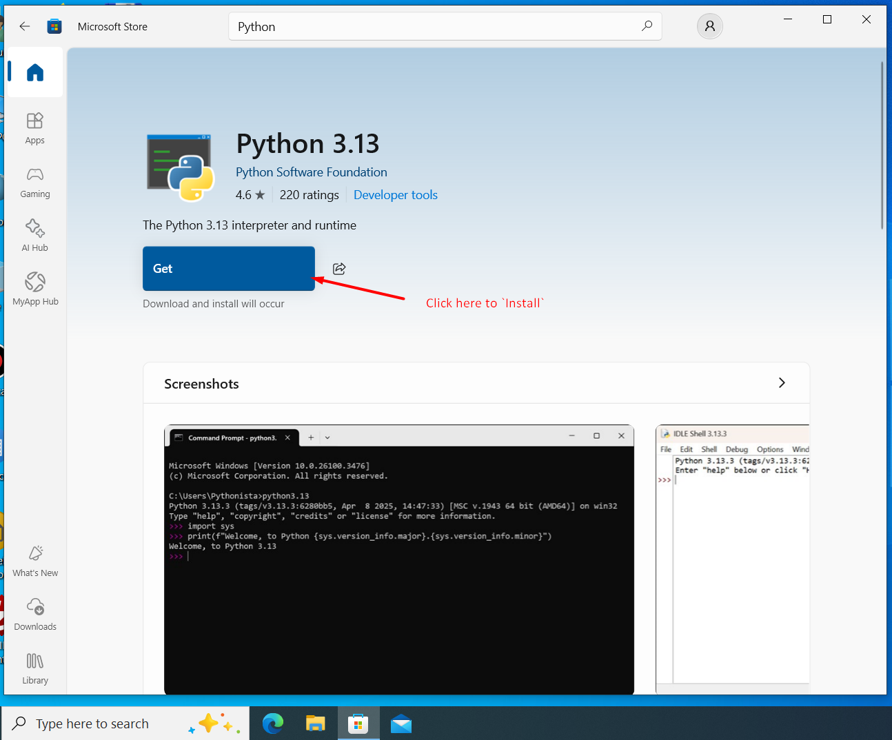Open MyApp Hub in sidebar
The height and width of the screenshot is (740, 892).
click(35, 290)
